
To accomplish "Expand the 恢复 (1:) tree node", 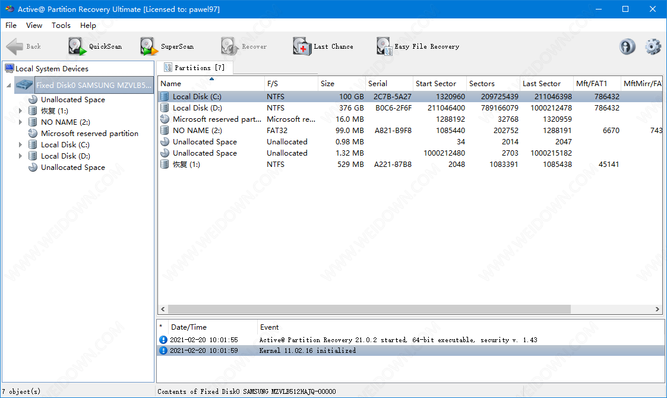I will coord(20,110).
